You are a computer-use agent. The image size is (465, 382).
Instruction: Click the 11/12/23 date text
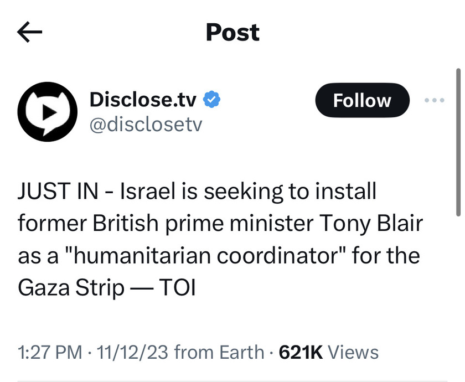[x=132, y=352]
